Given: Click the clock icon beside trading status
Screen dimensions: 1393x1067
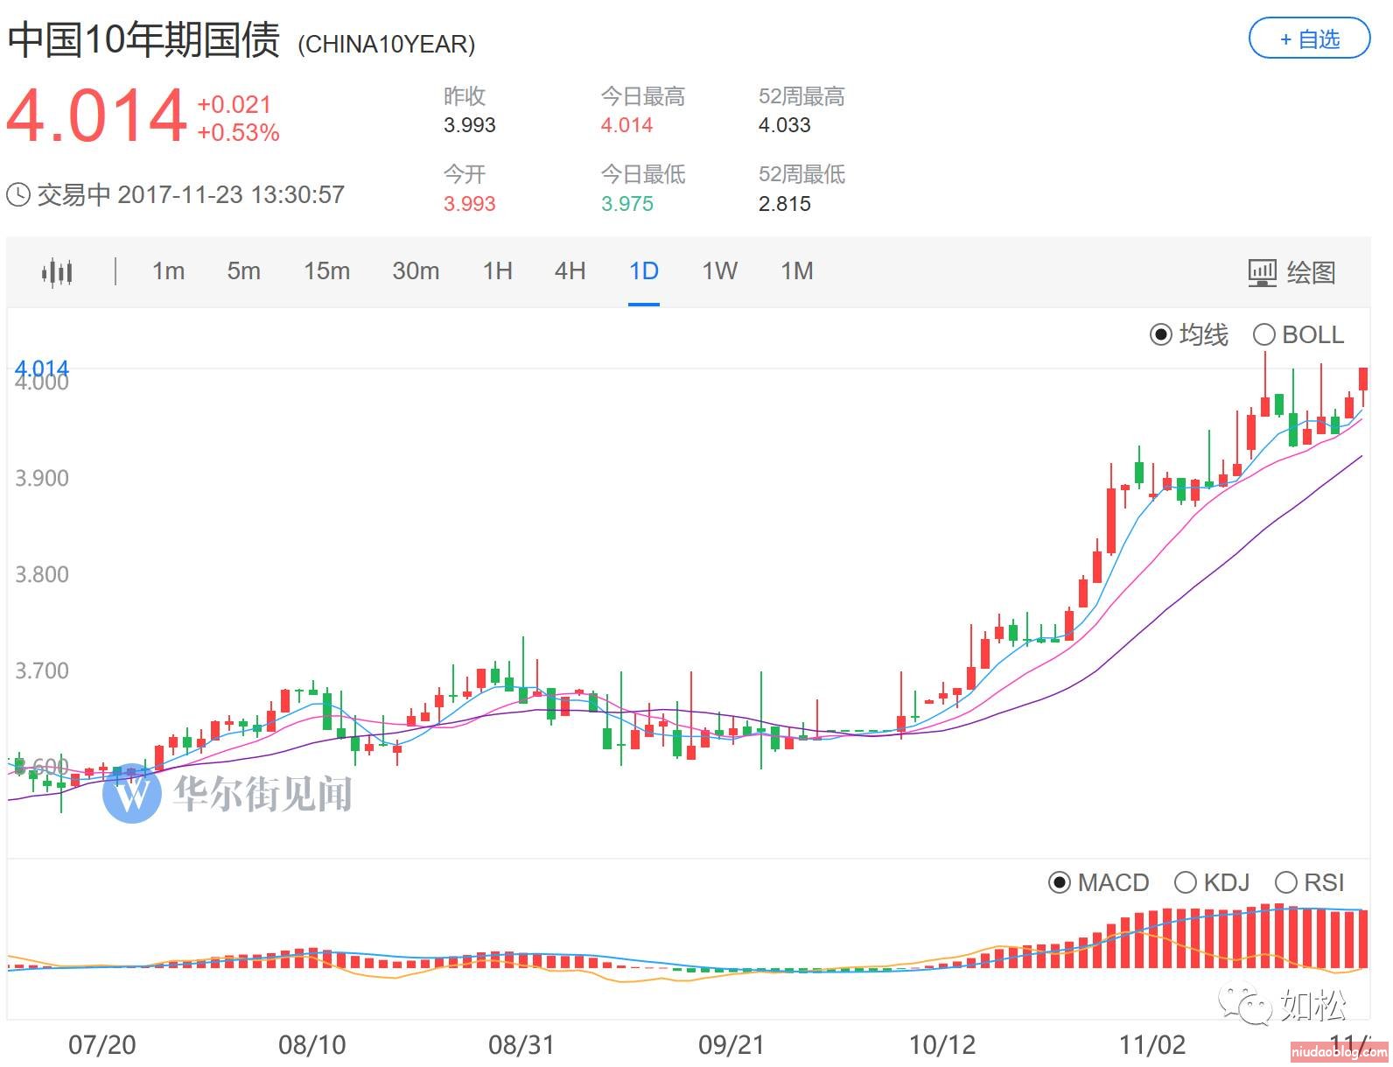Looking at the screenshot, I should 18,194.
